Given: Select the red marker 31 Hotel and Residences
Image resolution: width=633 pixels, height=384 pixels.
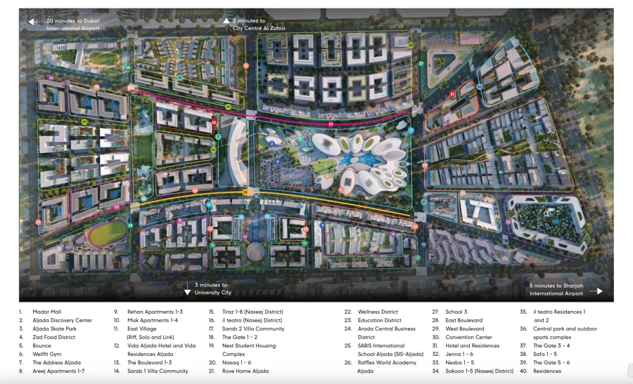Looking at the screenshot, I should point(452,94).
